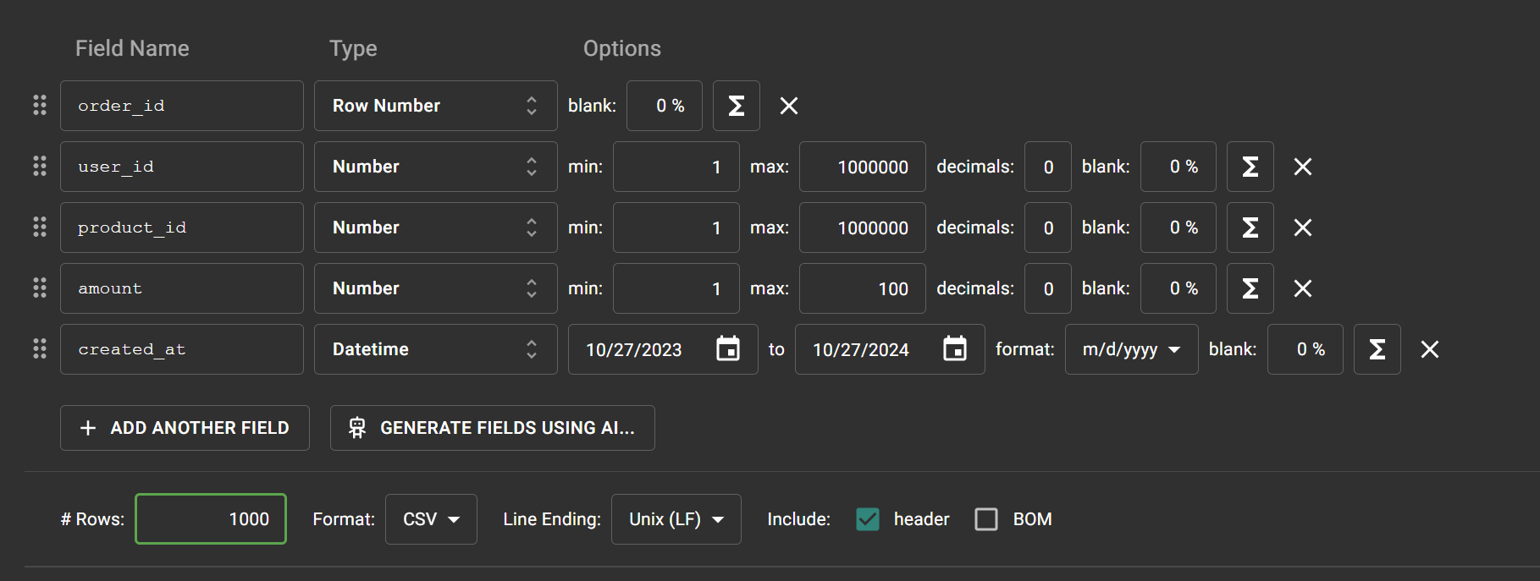Image resolution: width=1540 pixels, height=581 pixels.
Task: Edit max value 1000000 for product_id
Action: 863,227
